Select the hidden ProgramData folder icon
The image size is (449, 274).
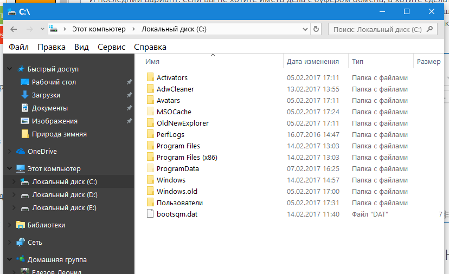coord(150,168)
